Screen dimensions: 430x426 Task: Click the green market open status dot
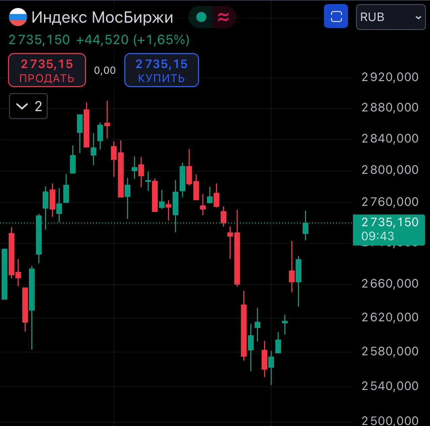(x=201, y=17)
